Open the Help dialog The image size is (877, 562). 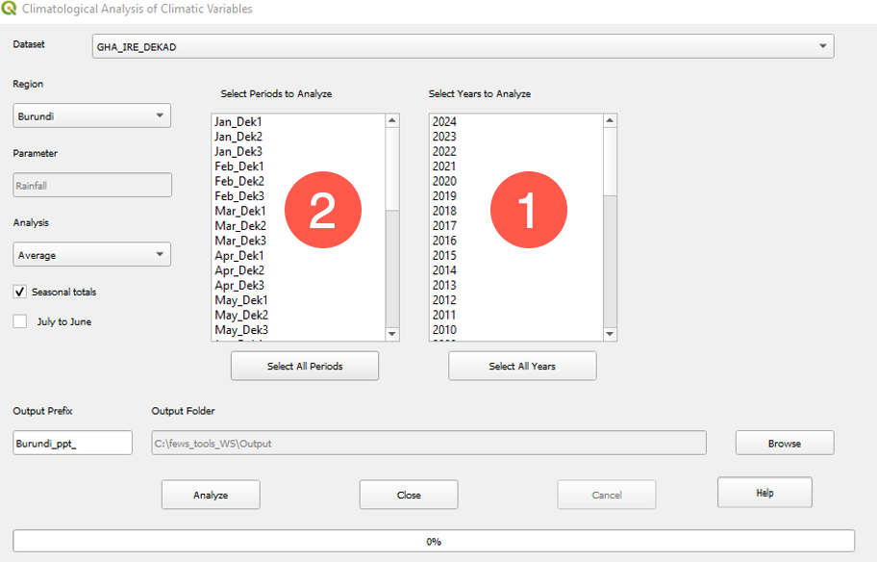[764, 492]
